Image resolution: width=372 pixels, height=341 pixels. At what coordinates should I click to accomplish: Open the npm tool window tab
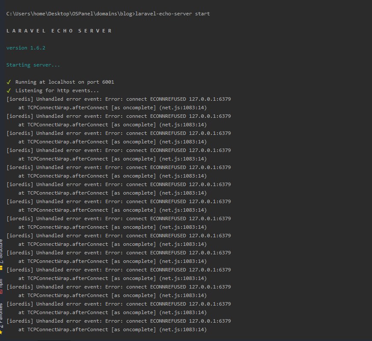click(1, 286)
